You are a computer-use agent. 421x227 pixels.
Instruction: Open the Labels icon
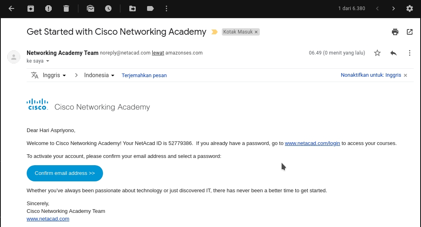tap(150, 8)
